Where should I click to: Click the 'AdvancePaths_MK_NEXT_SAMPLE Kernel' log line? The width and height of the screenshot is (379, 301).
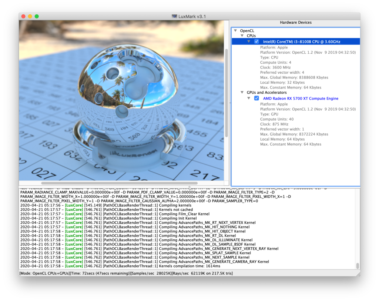[x=135, y=257]
